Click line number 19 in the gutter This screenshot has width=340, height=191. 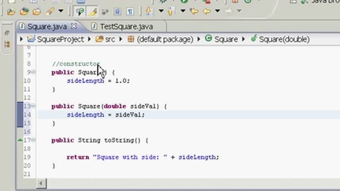27,157
